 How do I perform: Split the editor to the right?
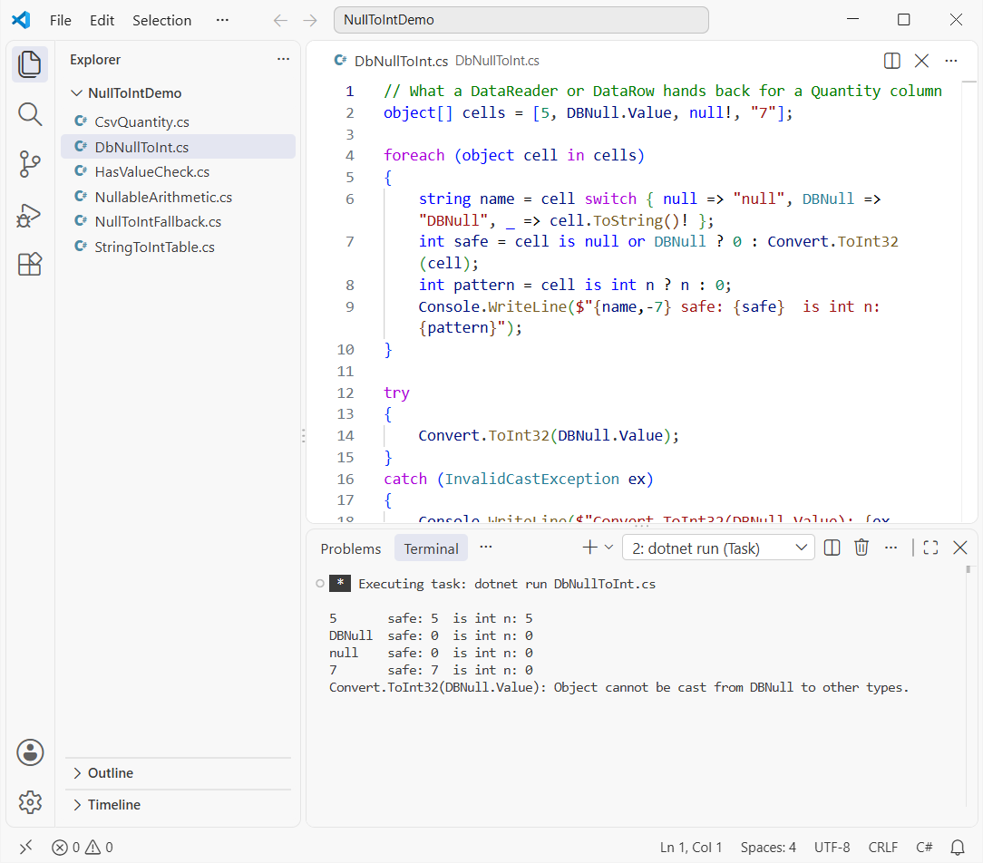coord(891,61)
